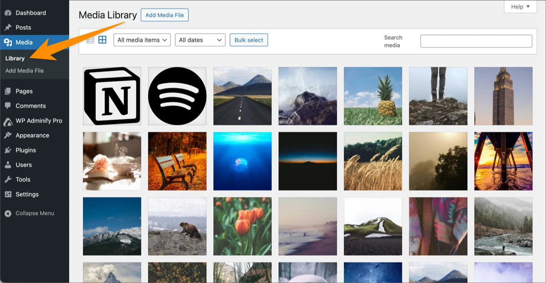
Task: Select the steaming teacup thumbnail
Action: [x=112, y=161]
